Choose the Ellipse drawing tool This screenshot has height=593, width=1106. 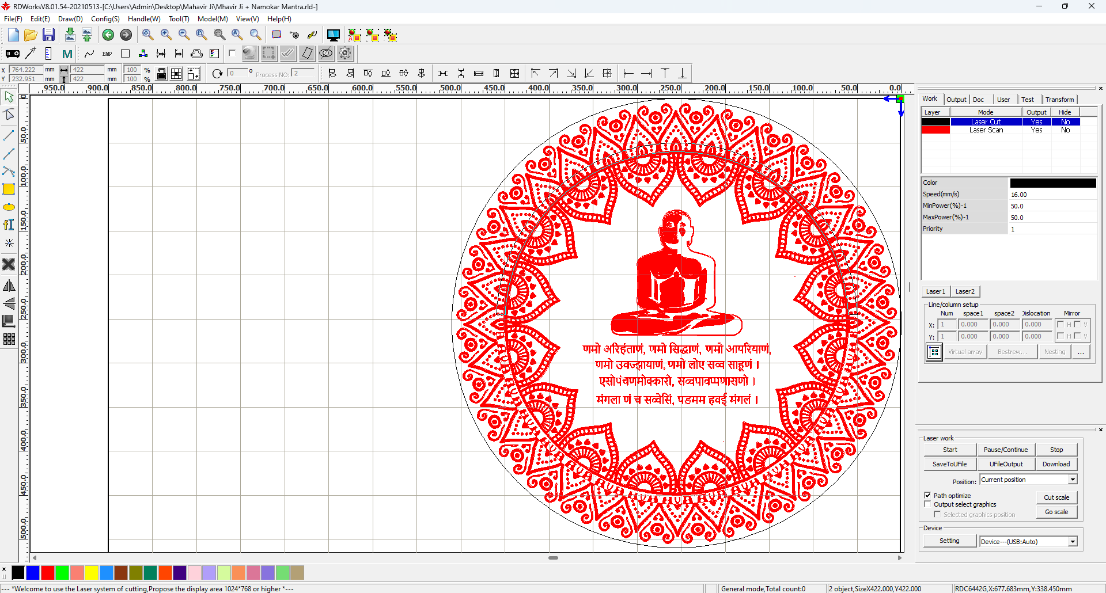coord(9,207)
